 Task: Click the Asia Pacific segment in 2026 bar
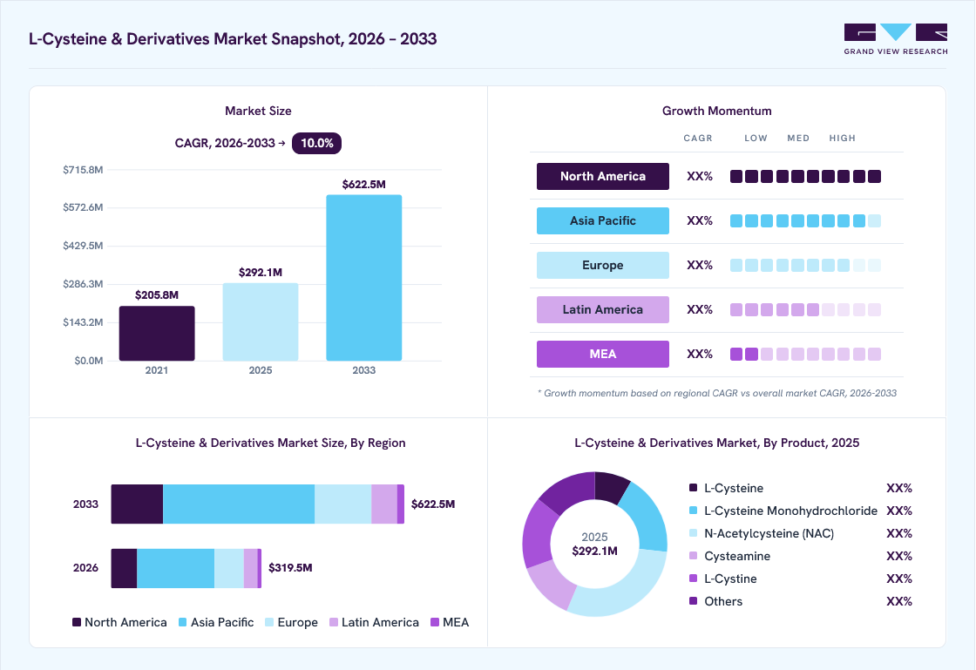point(175,568)
